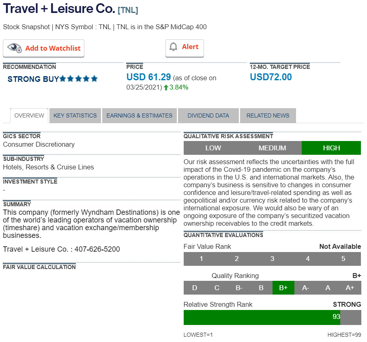Image resolution: width=367 pixels, height=342 pixels.
Task: Select the LOW risk assessment segment
Action: (213, 148)
